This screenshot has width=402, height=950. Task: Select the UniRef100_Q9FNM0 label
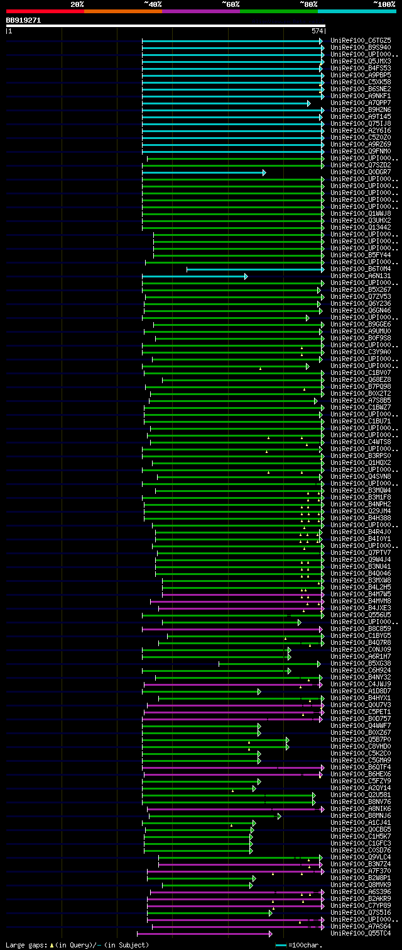coord(361,151)
